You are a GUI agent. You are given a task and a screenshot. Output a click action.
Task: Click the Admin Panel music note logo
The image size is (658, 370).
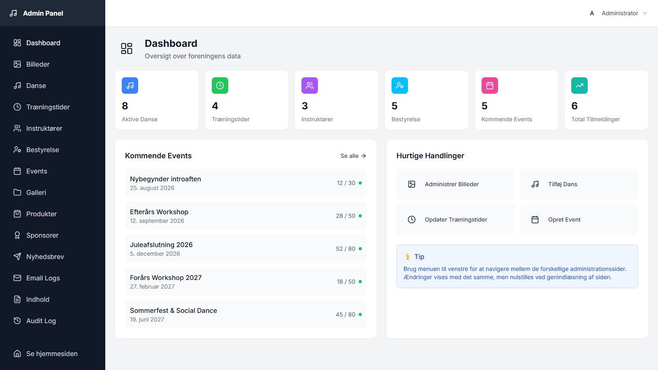14,13
